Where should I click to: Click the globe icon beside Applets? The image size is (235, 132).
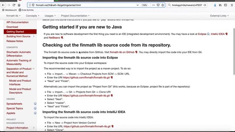coord(35,113)
